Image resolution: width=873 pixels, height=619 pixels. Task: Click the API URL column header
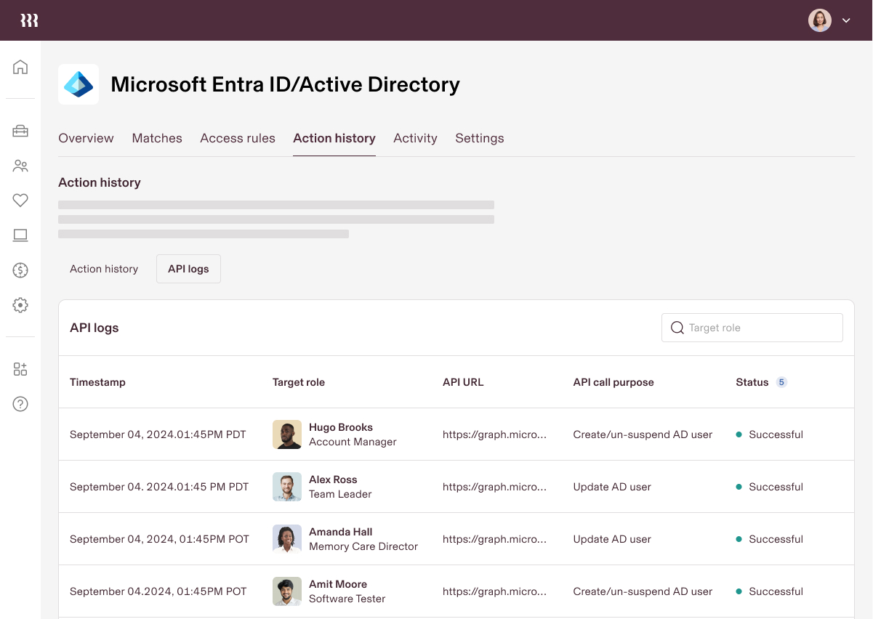tap(463, 382)
